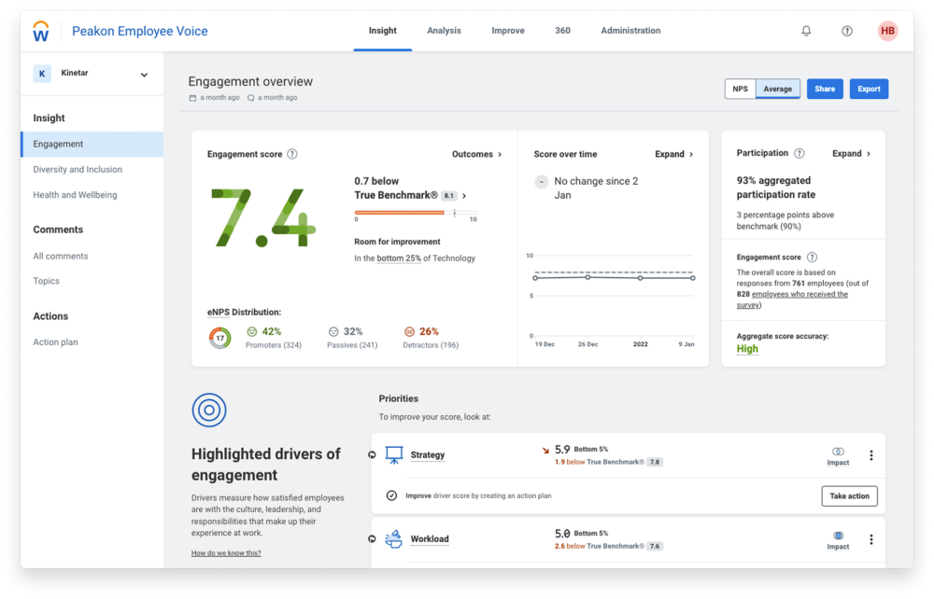Image resolution: width=934 pixels, height=599 pixels.
Task: Click the help question mark icon in header
Action: pyautogui.click(x=847, y=31)
